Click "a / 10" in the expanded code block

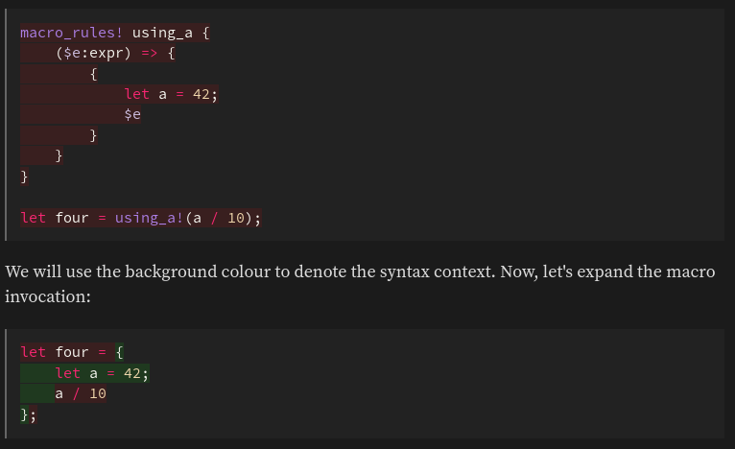pyautogui.click(x=81, y=394)
